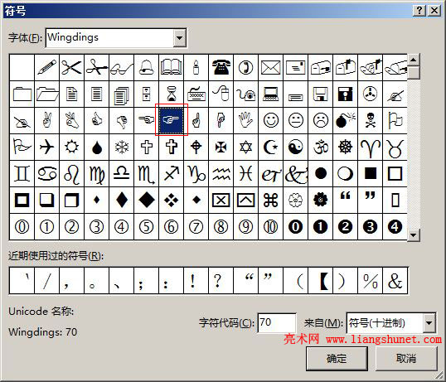Click the symbol grid scroll down arrow

[414, 235]
